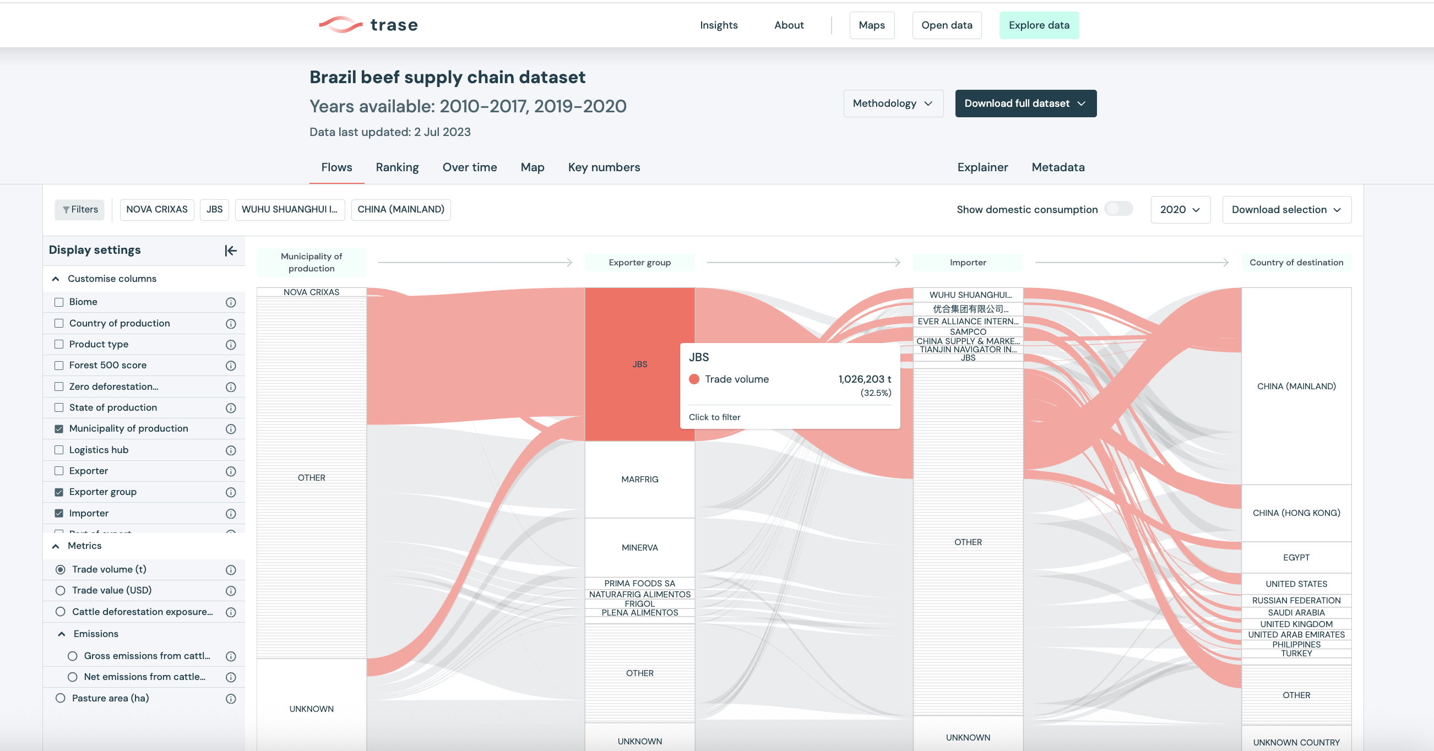Select Cattle deforestation exposure radio button
The image size is (1434, 751).
[x=61, y=612]
